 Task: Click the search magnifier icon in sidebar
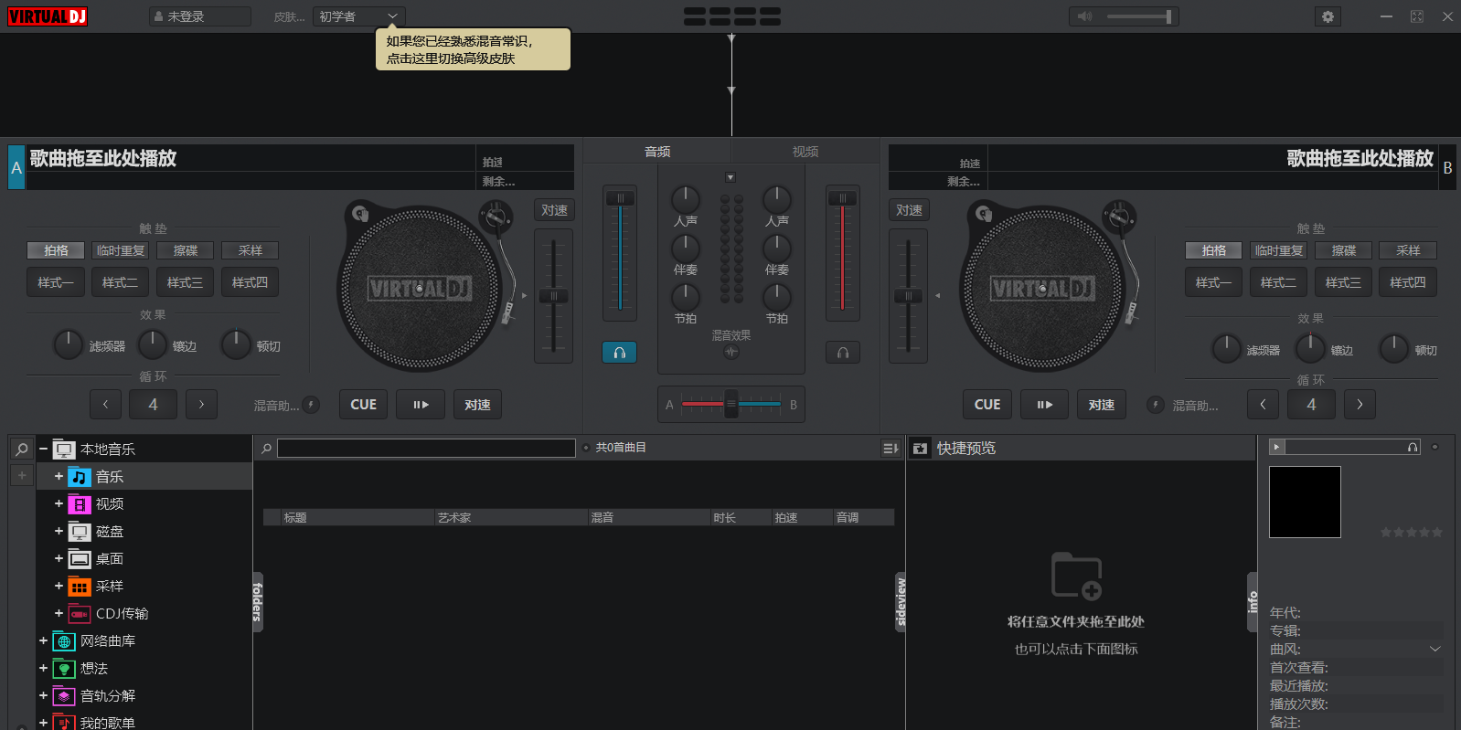(x=22, y=450)
